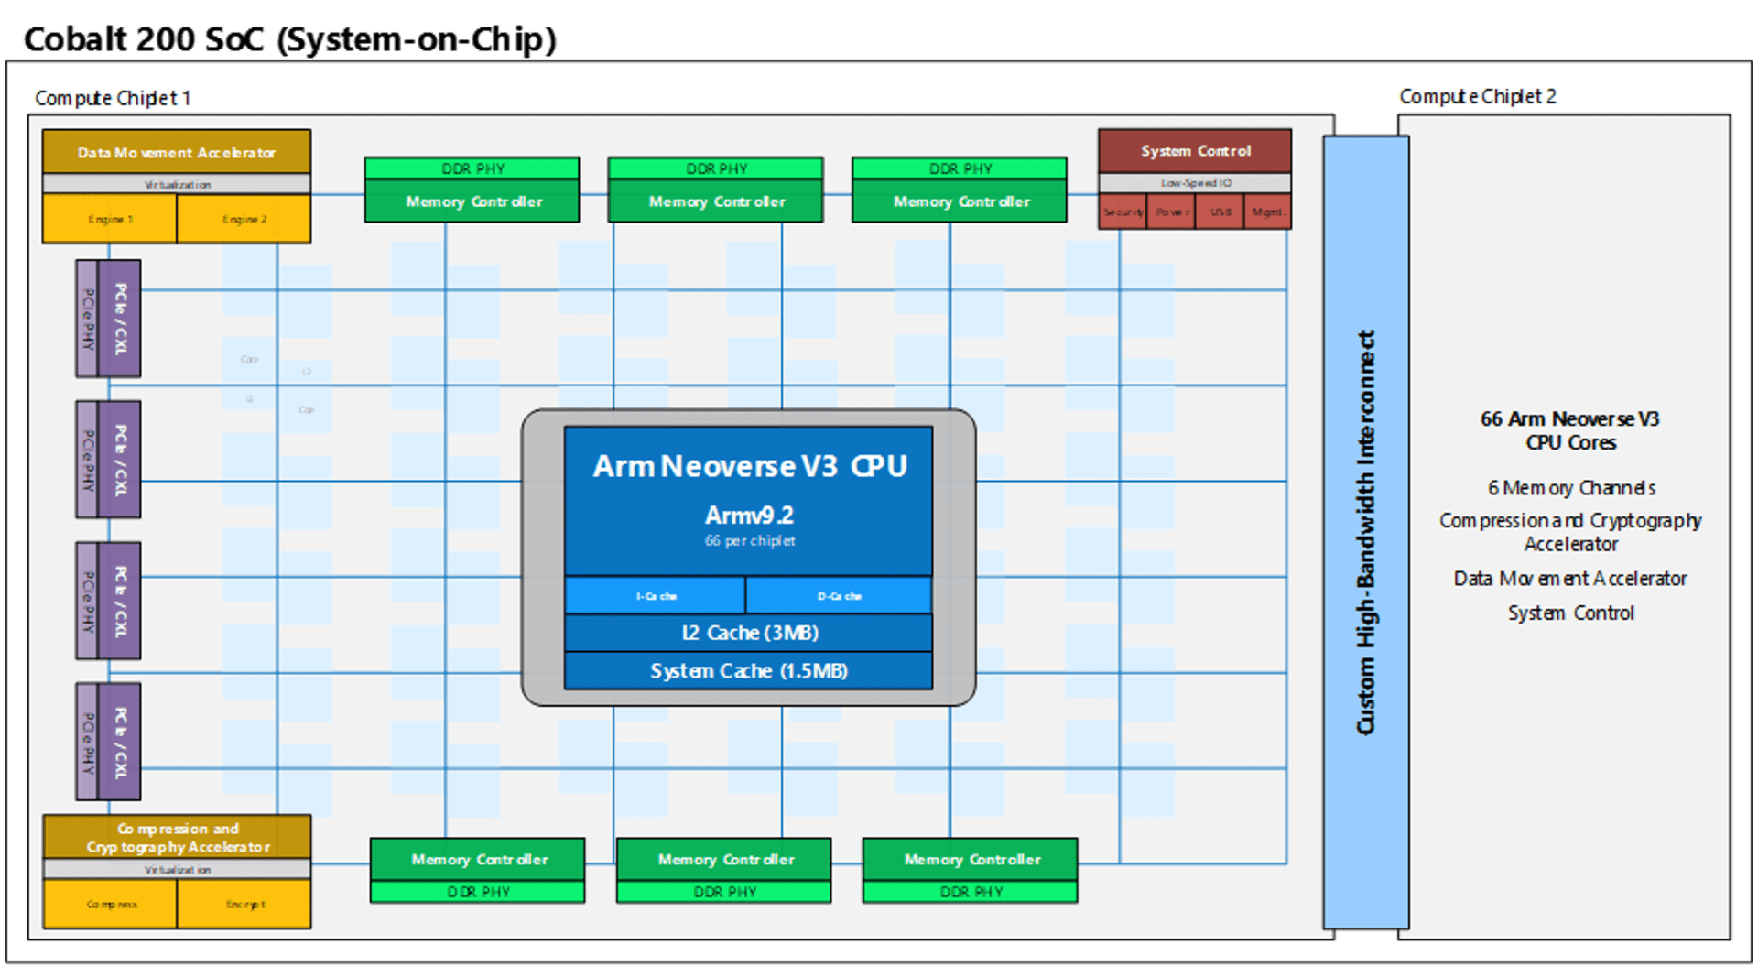Select the "Arm Neoverse V3 CPU" heading

750,466
